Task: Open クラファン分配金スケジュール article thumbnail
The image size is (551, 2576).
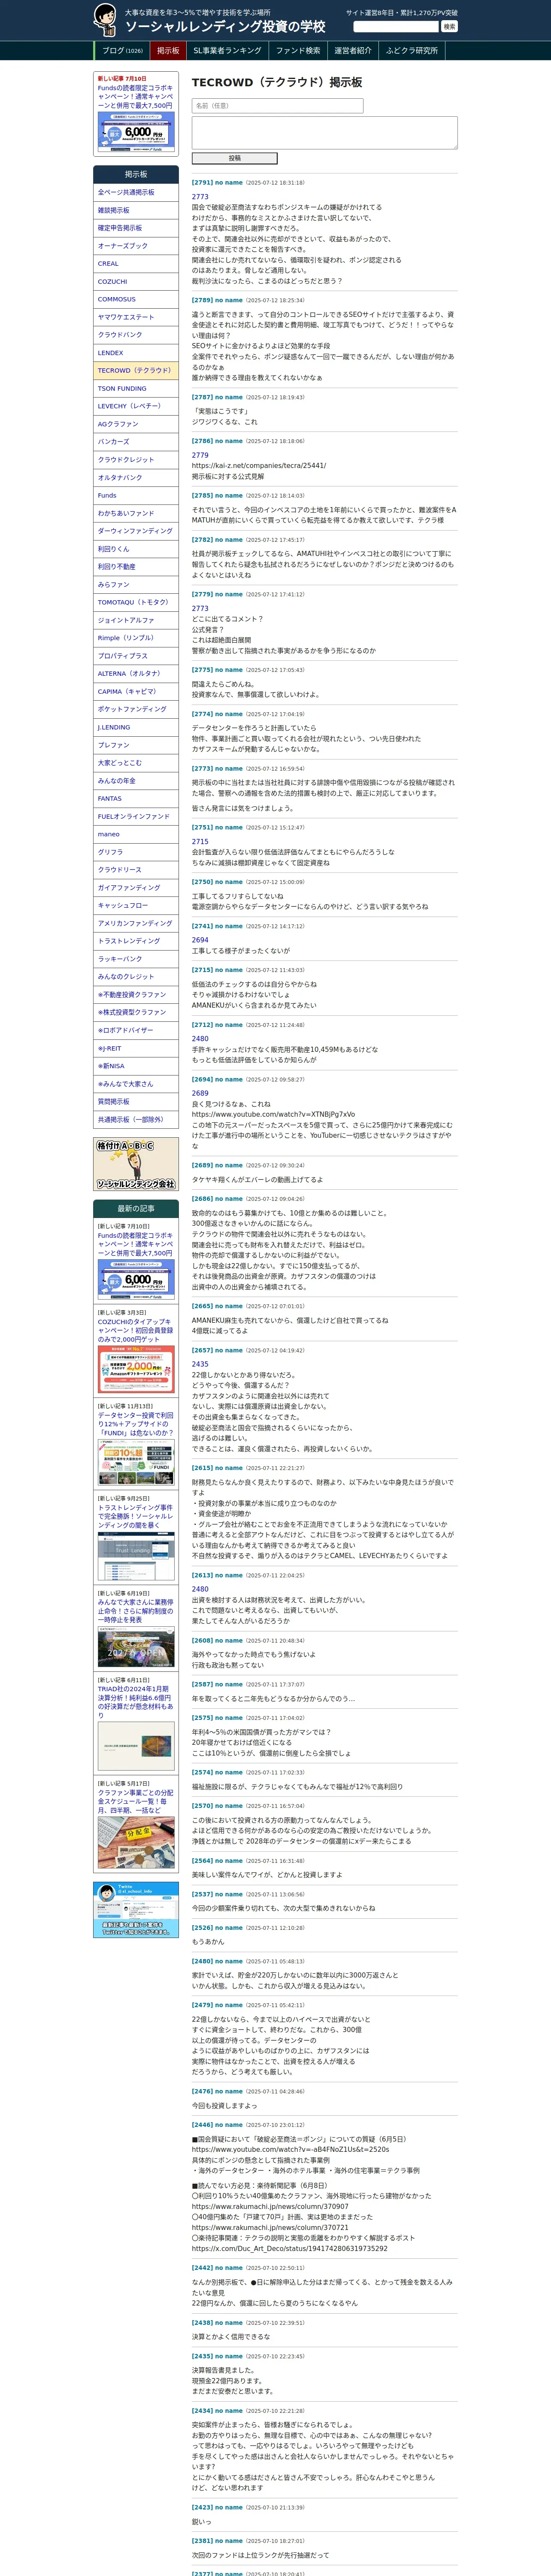Action: (x=136, y=1842)
